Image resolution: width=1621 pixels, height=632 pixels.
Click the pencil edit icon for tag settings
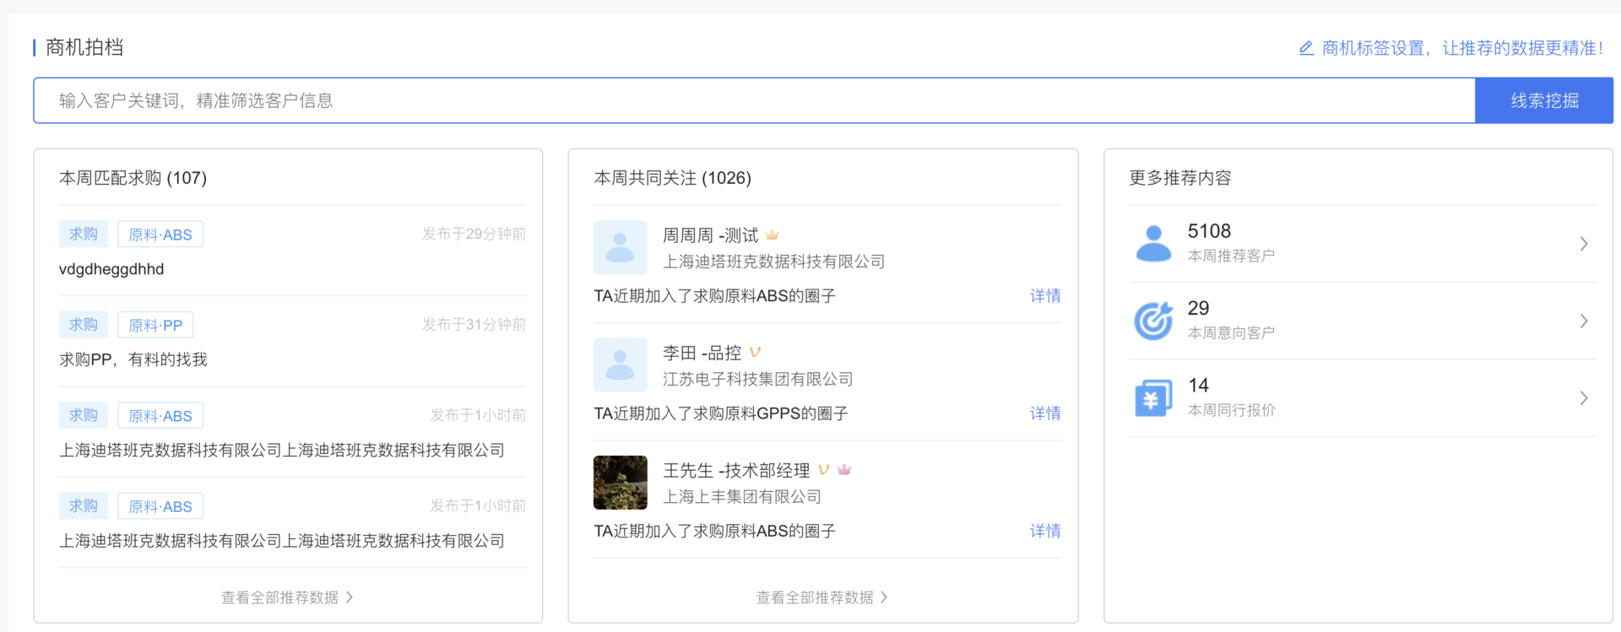(1306, 48)
